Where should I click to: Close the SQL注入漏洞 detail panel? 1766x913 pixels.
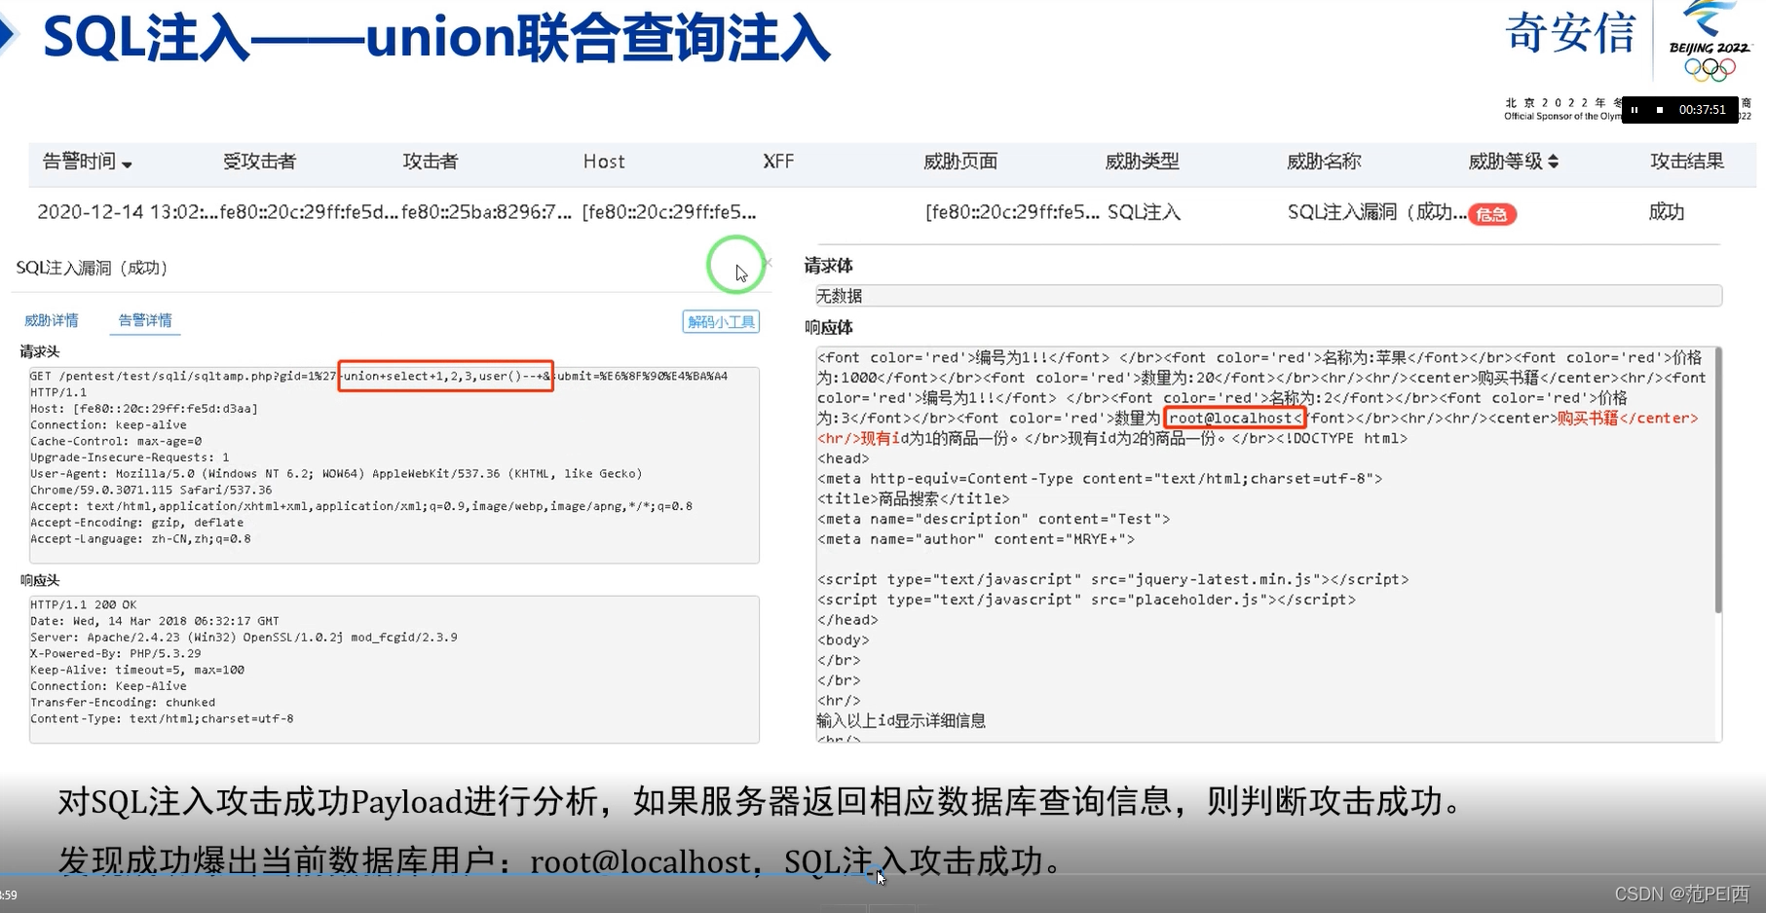coord(768,263)
